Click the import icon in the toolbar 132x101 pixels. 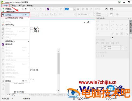(x=53, y=9)
